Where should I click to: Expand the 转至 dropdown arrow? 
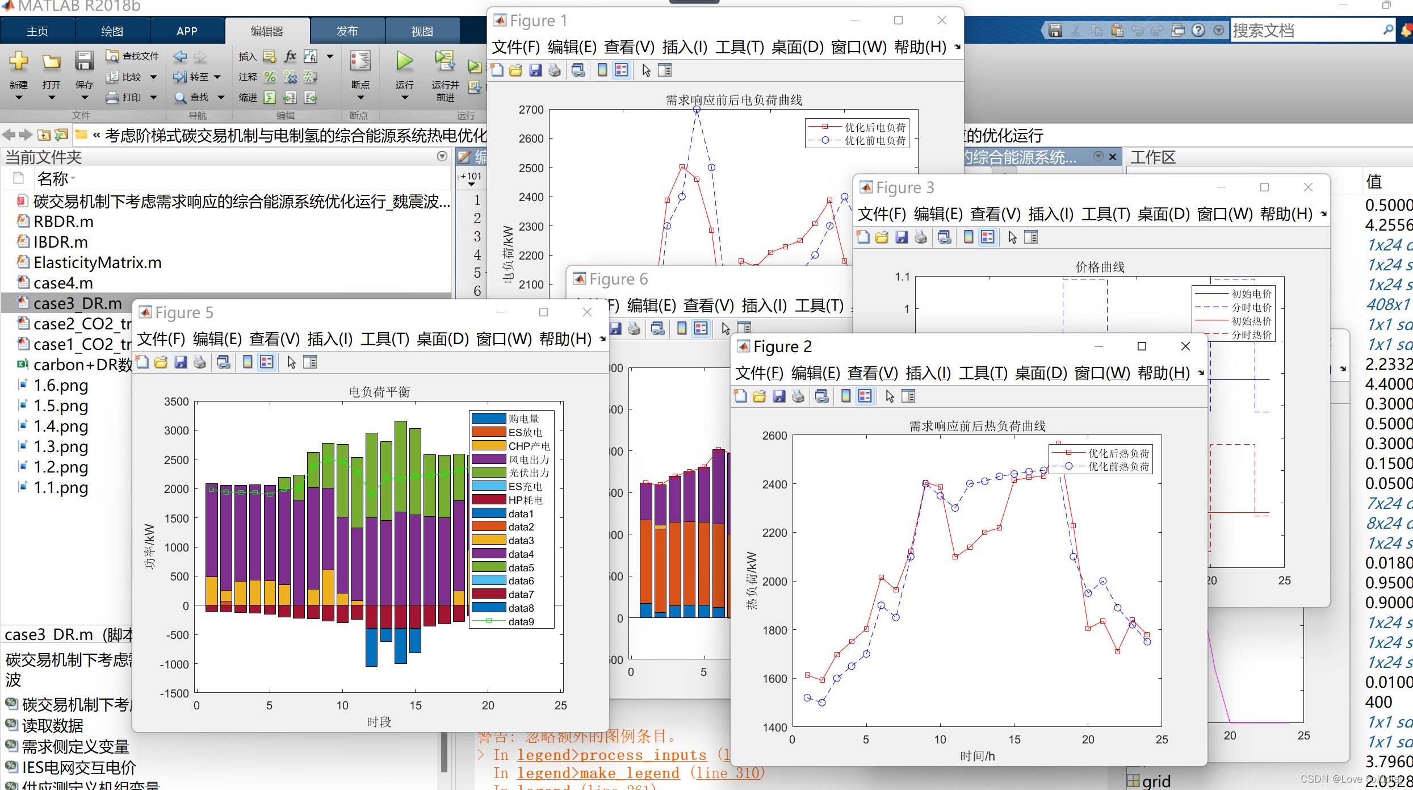point(217,77)
